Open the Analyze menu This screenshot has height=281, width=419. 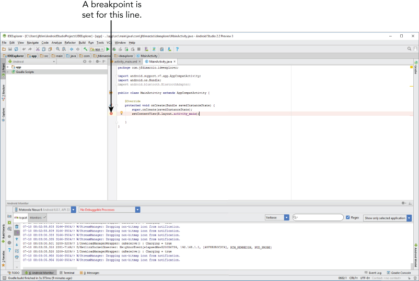(56, 43)
